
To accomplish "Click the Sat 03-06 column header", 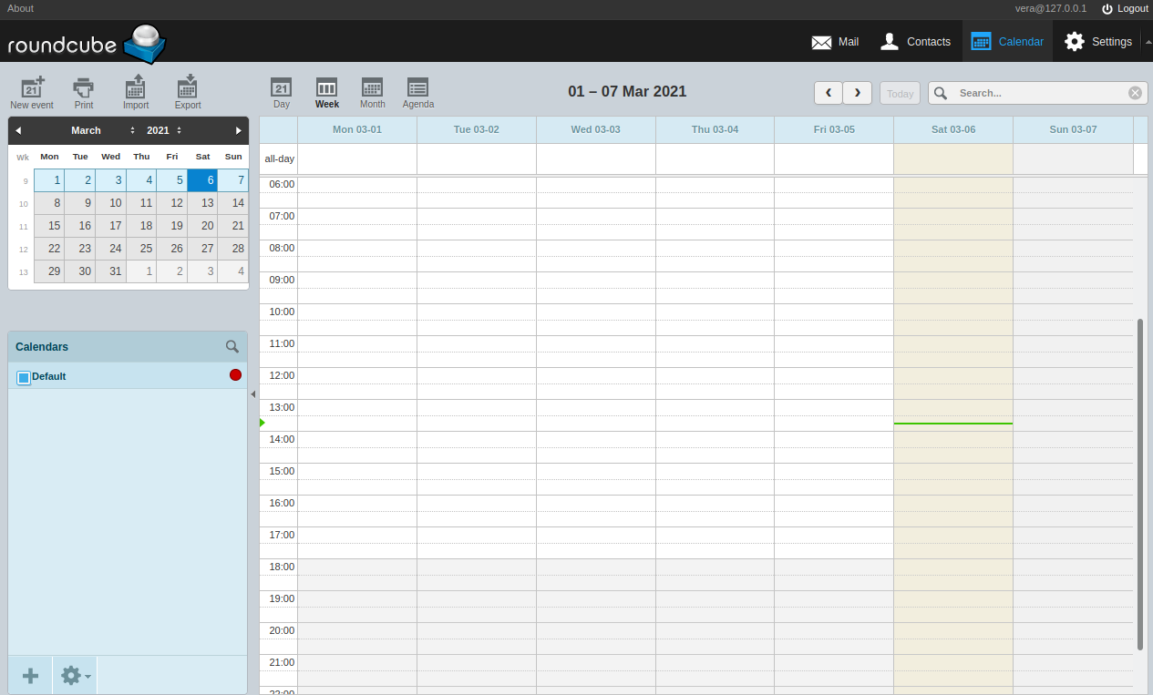I will [953, 129].
